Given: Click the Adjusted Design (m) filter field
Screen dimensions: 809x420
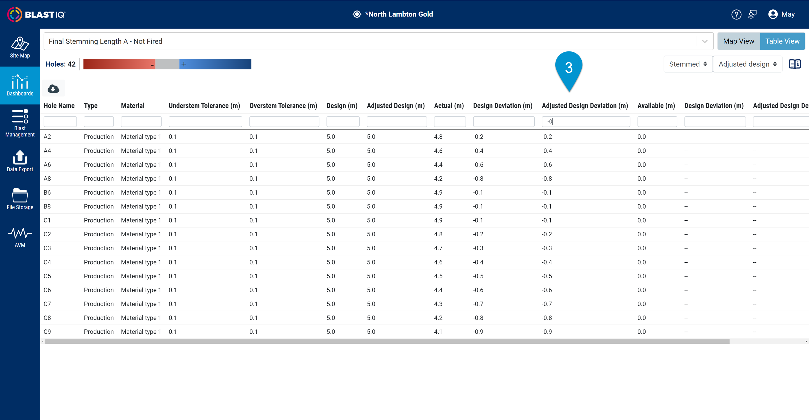Looking at the screenshot, I should 397,122.
